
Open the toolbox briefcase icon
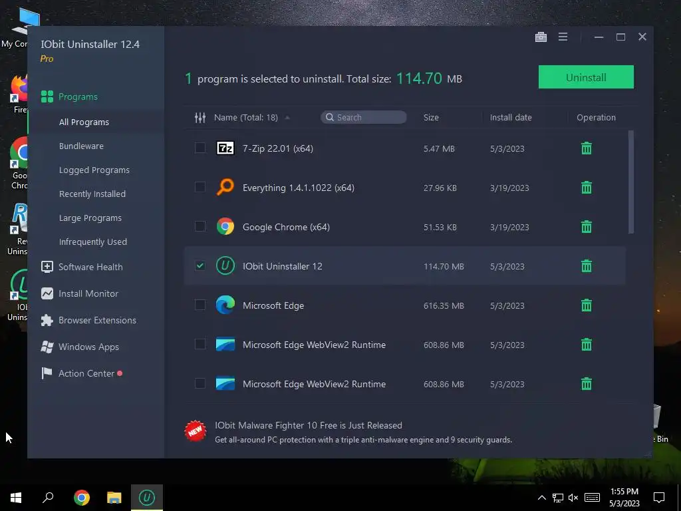(541, 37)
